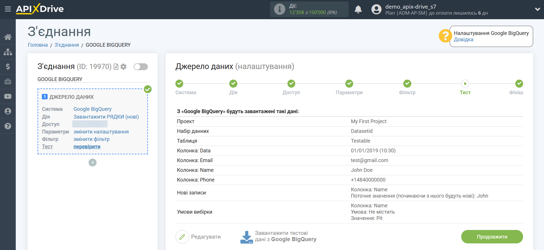Open the home sidebar icon
Screen dimensions: 544x250
[x=8, y=37]
